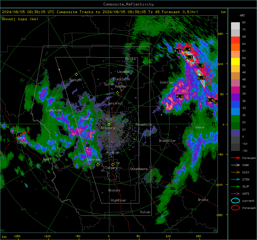Screen dimensions: 257x240
Task: Click the Lacombe city label
Action: 123,72
